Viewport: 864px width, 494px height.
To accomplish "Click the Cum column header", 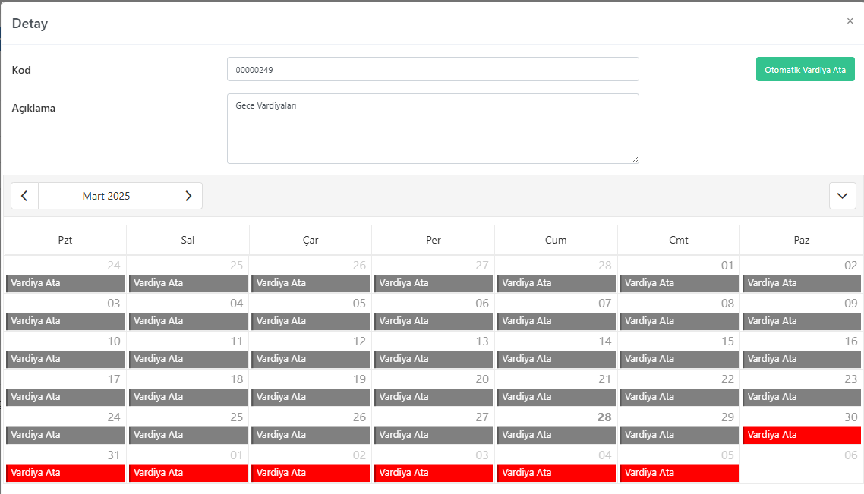I will pos(556,240).
